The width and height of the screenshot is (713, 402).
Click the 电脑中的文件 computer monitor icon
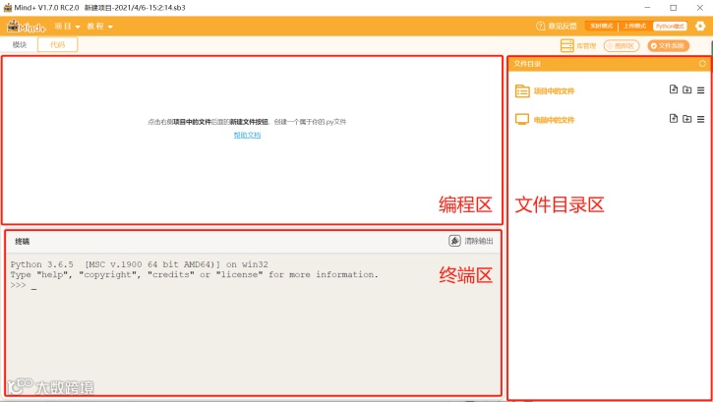click(522, 120)
